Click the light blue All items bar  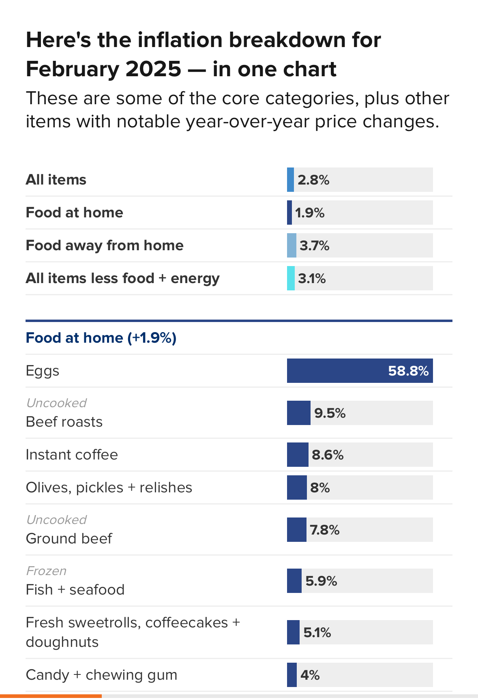tap(290, 180)
